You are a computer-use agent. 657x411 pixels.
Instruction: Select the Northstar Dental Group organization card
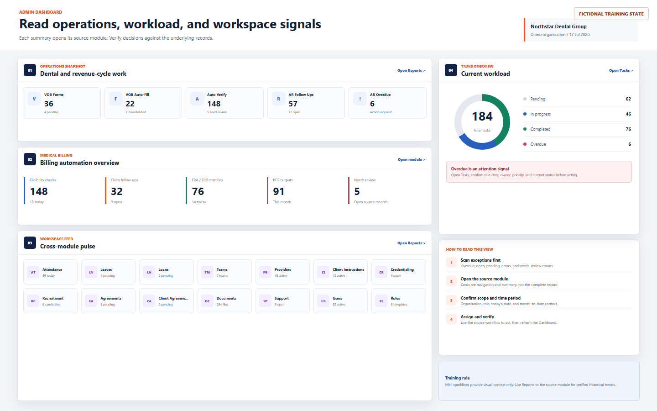581,30
